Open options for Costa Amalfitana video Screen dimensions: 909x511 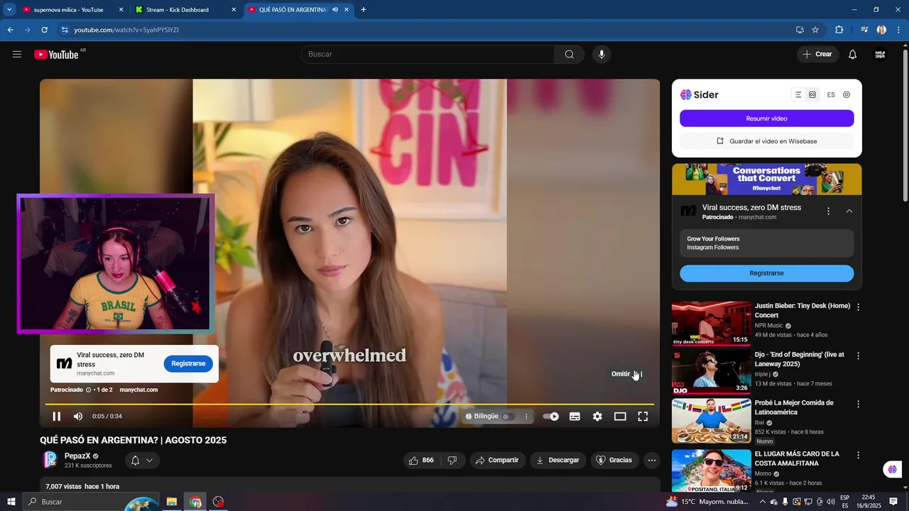(858, 455)
